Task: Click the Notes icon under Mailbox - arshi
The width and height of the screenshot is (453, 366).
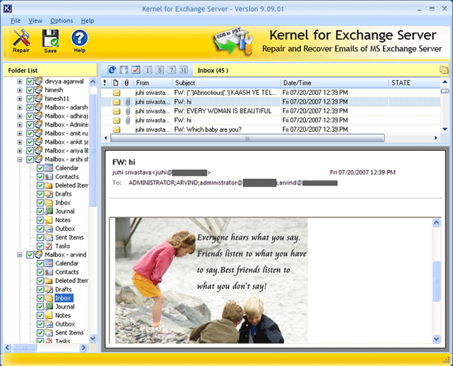Action: click(49, 220)
